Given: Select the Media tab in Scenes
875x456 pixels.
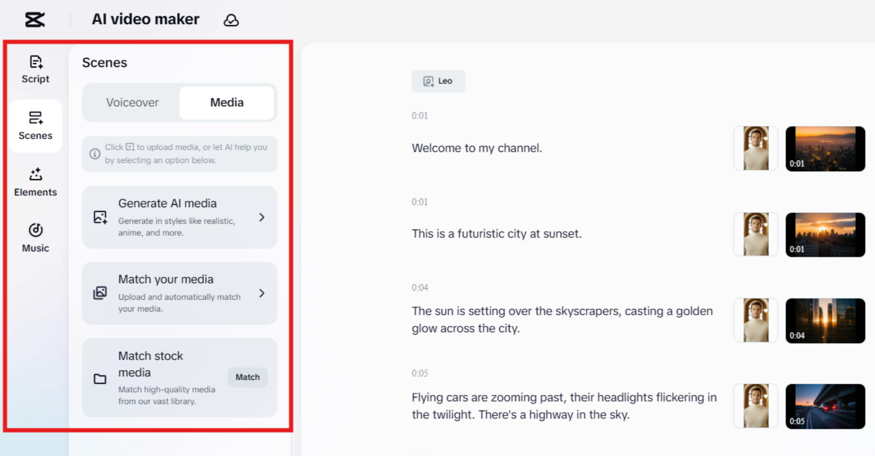Looking at the screenshot, I should [227, 102].
